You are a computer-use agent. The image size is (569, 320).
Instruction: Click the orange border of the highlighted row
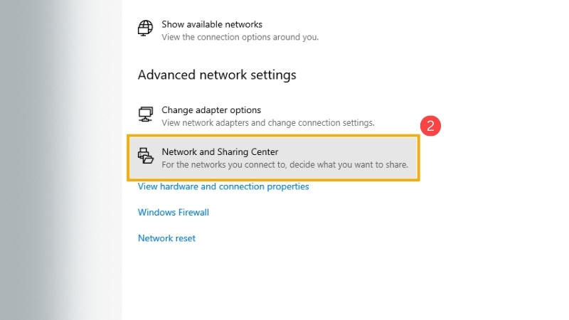[x=273, y=137]
